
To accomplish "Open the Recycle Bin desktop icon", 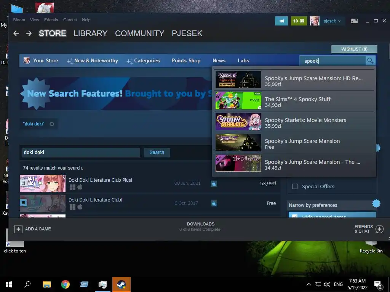I will (x=371, y=247).
